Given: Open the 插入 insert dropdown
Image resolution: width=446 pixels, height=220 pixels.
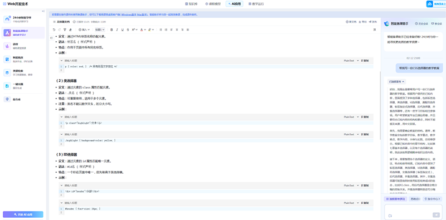Looking at the screenshot, I should tap(84, 30).
